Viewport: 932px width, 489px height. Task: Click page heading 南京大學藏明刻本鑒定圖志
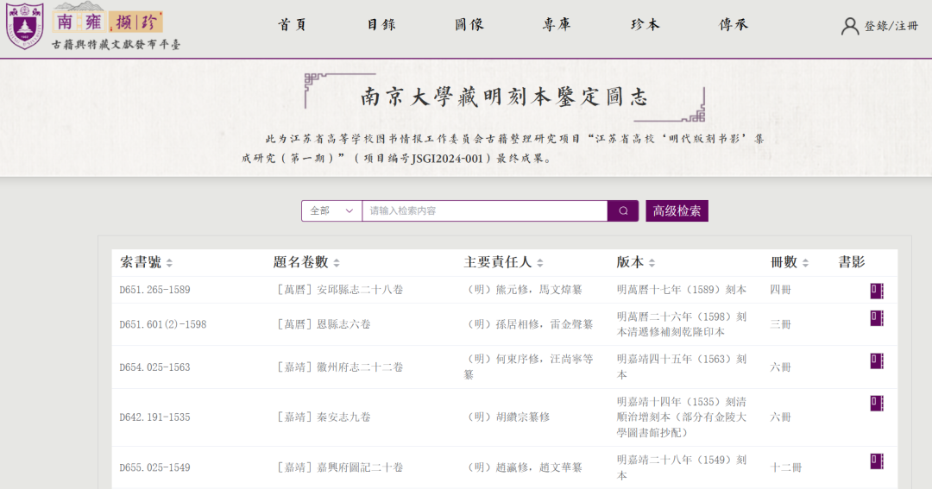coord(504,97)
